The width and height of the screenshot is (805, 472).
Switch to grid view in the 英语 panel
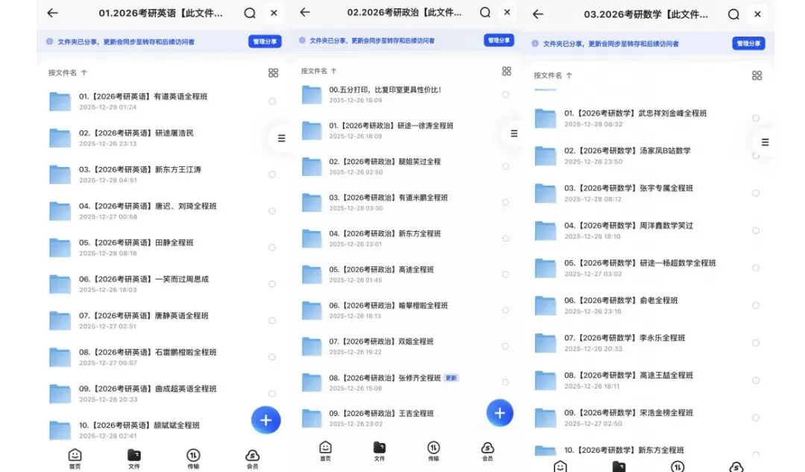pos(273,73)
